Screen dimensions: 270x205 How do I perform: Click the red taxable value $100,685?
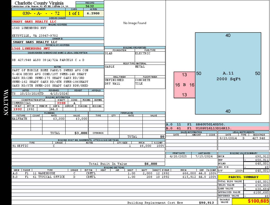coord(250,201)
